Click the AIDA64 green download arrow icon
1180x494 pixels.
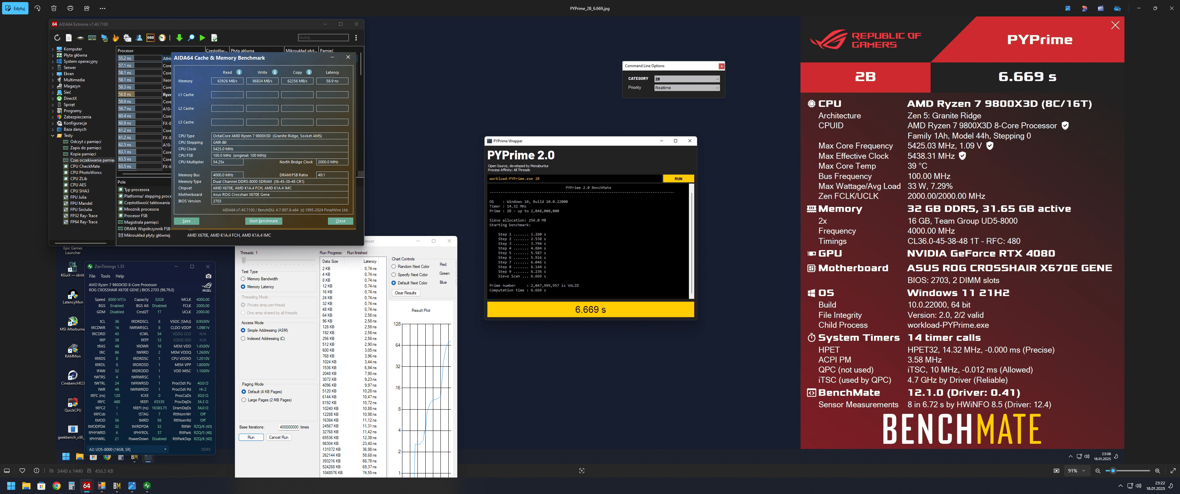[179, 38]
